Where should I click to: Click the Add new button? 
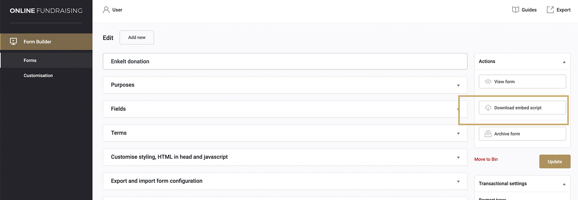(x=137, y=37)
